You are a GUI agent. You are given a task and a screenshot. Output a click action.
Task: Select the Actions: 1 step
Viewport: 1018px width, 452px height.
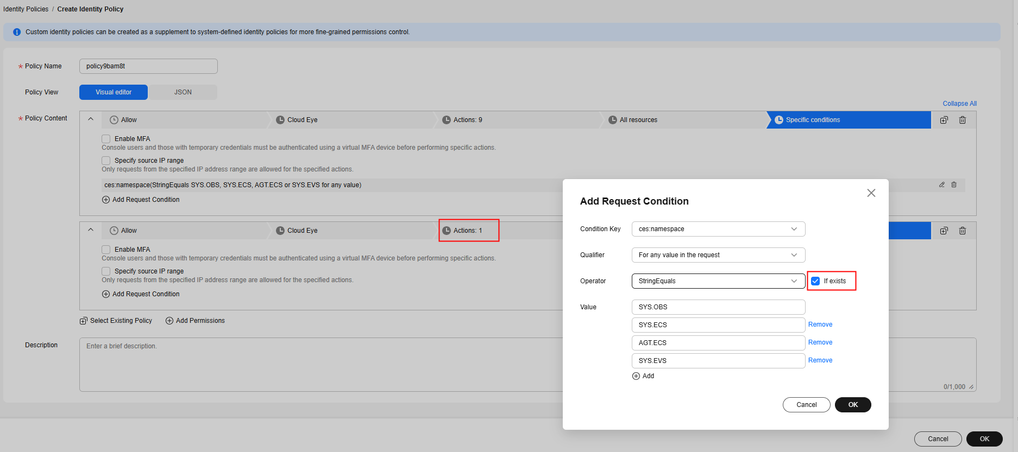[x=468, y=231]
